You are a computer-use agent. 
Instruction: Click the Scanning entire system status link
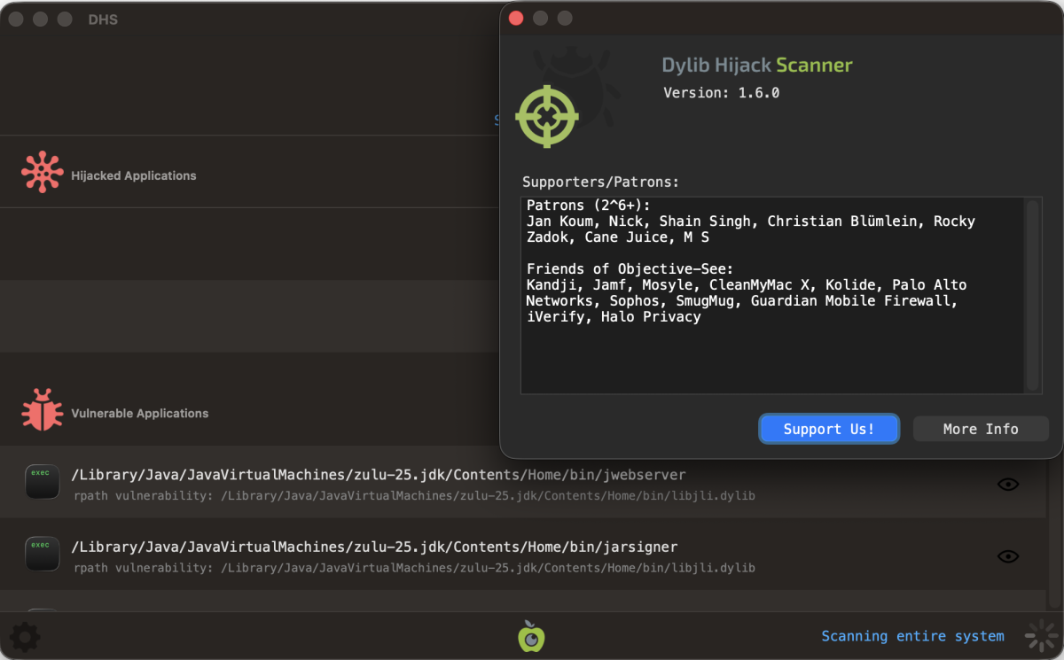click(912, 636)
